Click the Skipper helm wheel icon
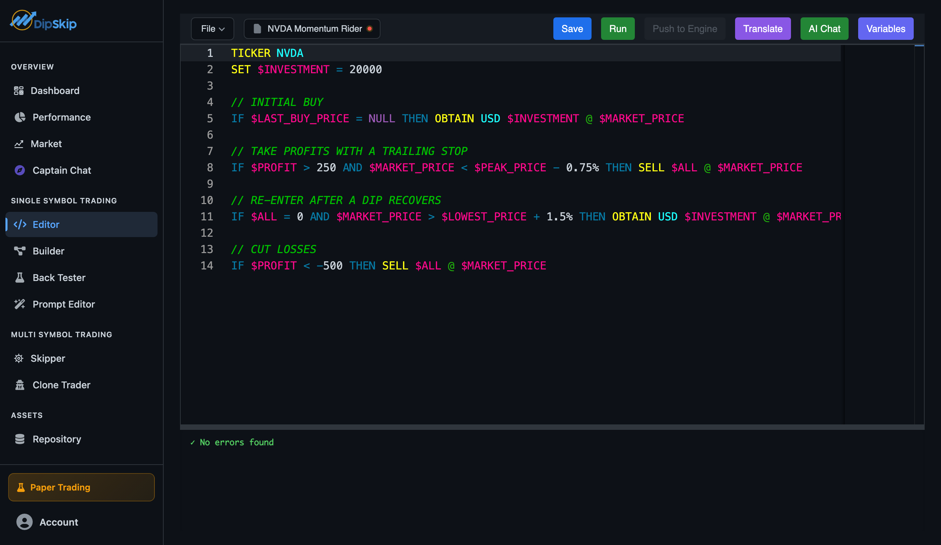This screenshot has height=545, width=941. (19, 358)
